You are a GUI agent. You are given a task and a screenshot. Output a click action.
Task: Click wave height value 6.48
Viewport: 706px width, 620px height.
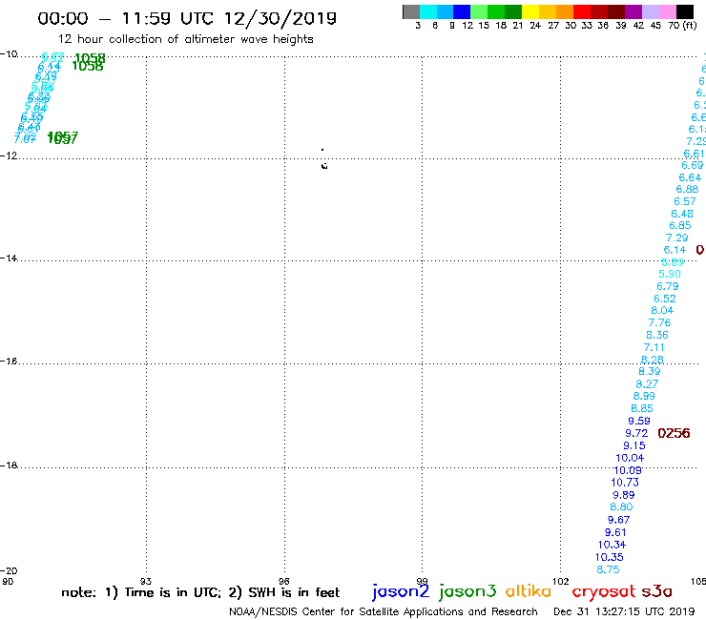[682, 214]
